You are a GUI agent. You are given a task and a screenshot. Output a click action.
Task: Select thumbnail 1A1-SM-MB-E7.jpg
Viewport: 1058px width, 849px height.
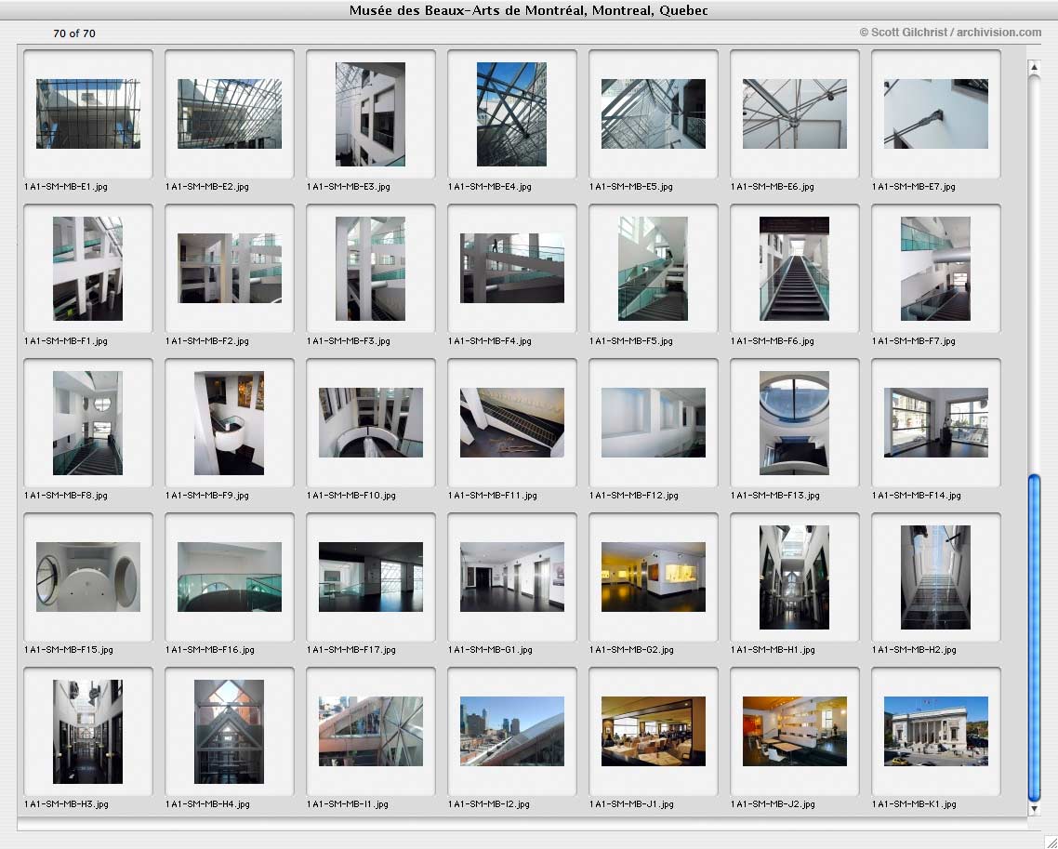tap(936, 114)
